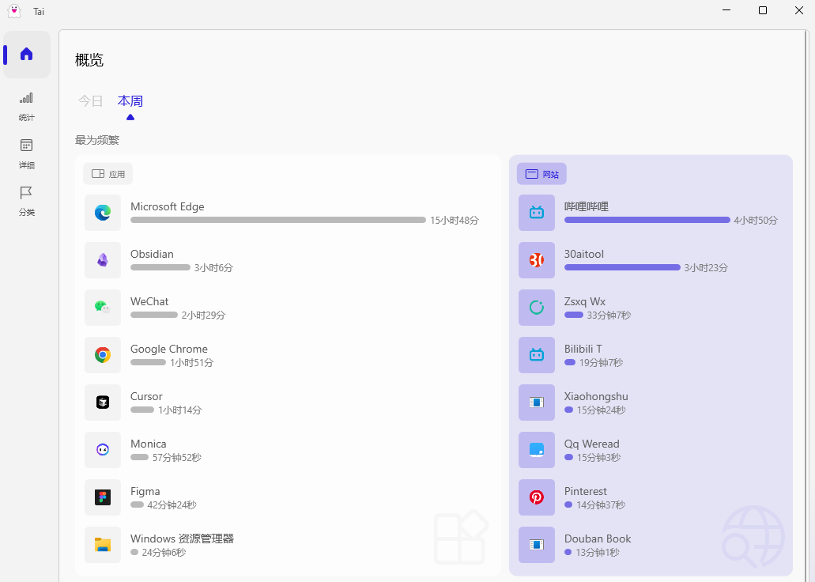Open the Cursor app entry

click(x=146, y=397)
